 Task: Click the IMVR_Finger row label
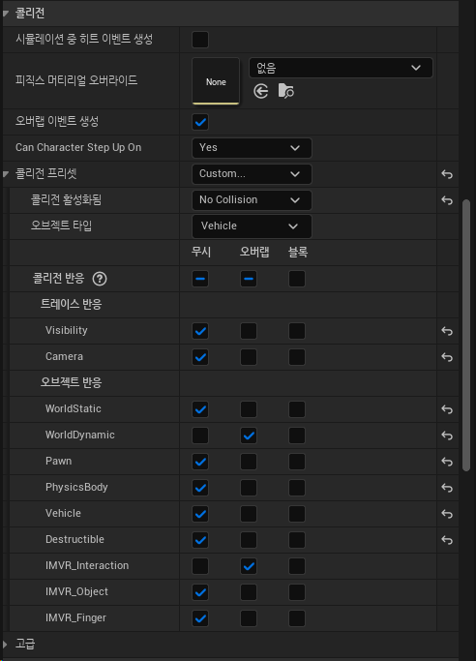[75, 618]
